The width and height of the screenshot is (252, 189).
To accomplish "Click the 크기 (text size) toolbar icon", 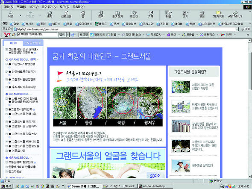I will point(185,15).
